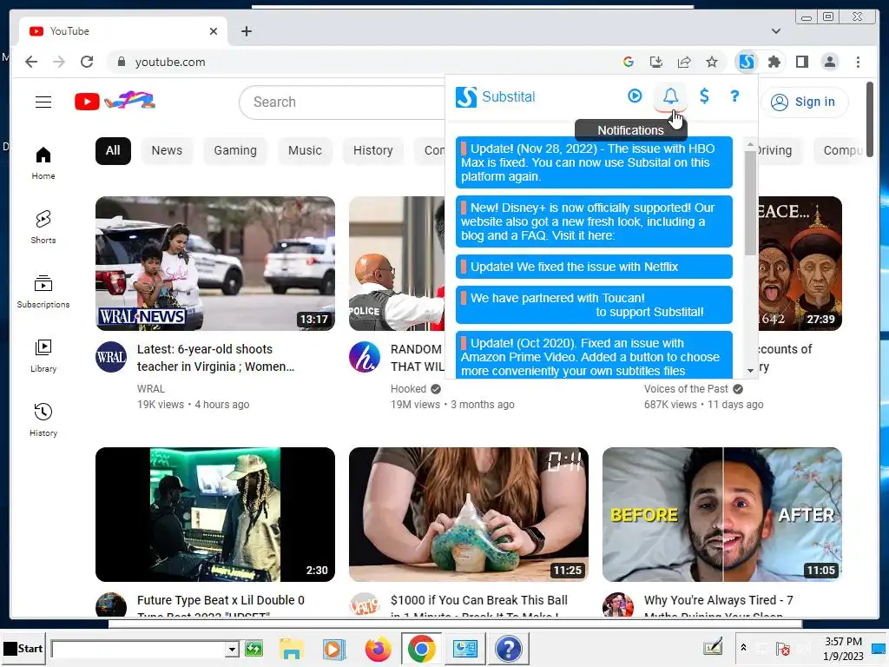889x667 pixels.
Task: Open a new Chrome tab
Action: [246, 31]
